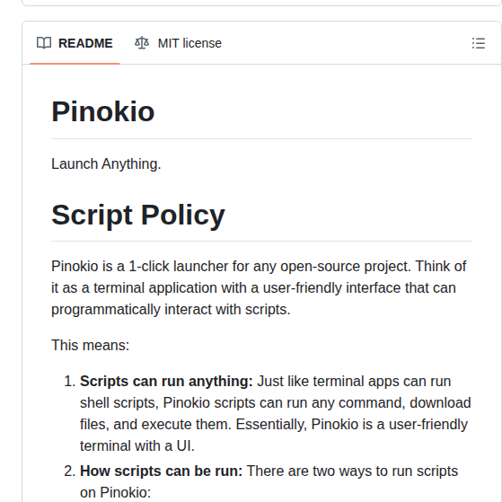Click the law scale icon beside MIT license
This screenshot has width=502, height=502.
pos(142,43)
